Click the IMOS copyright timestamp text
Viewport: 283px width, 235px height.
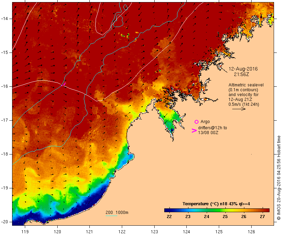pyautogui.click(x=279, y=178)
